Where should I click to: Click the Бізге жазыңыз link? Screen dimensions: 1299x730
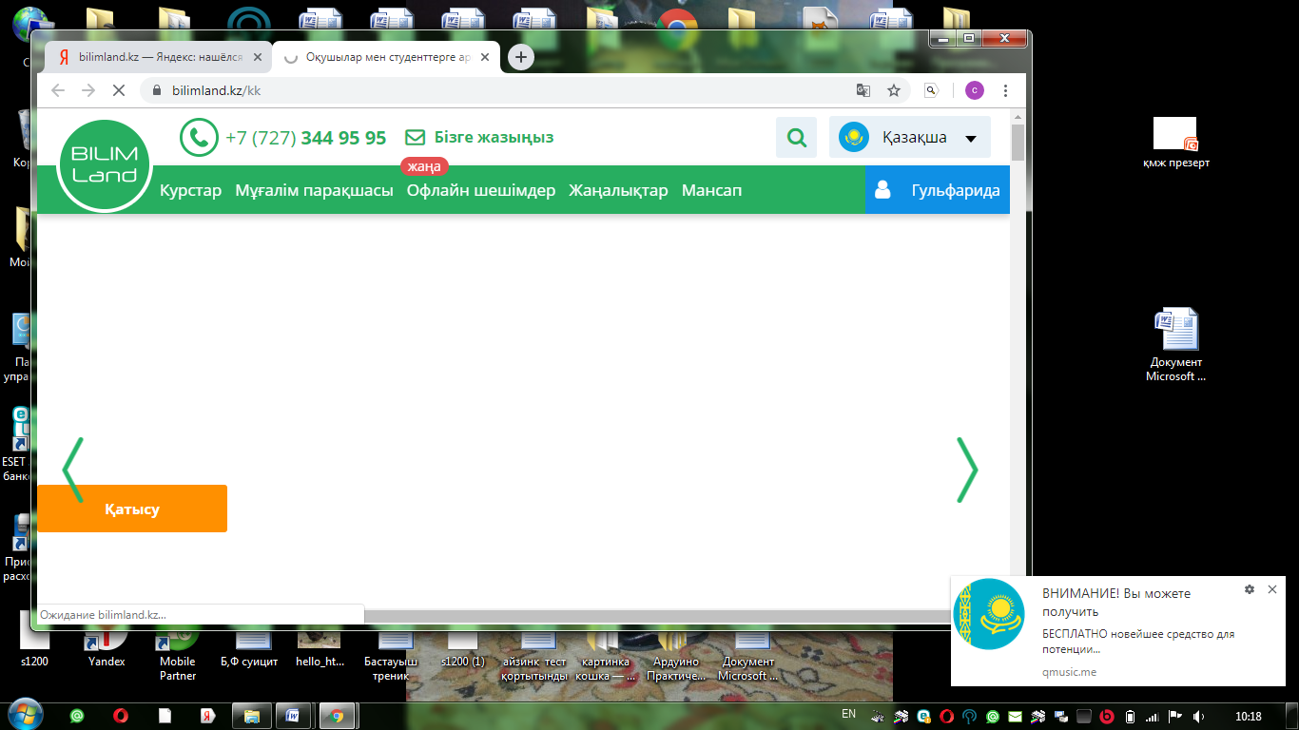pyautogui.click(x=494, y=138)
